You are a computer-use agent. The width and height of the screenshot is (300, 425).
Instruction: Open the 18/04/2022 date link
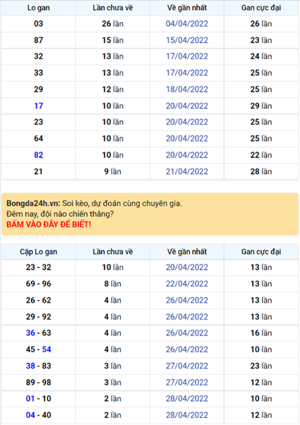187,89
